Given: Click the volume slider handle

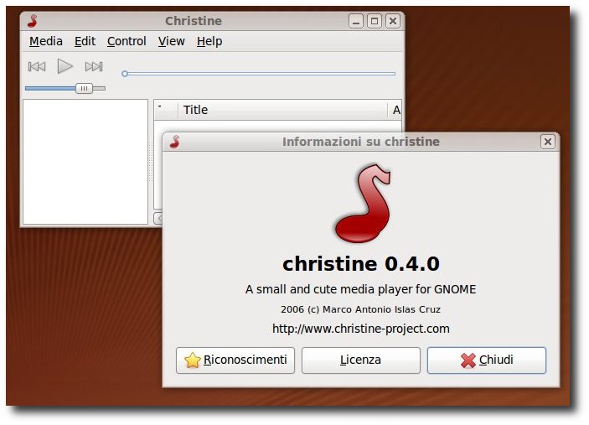Looking at the screenshot, I should point(84,88).
